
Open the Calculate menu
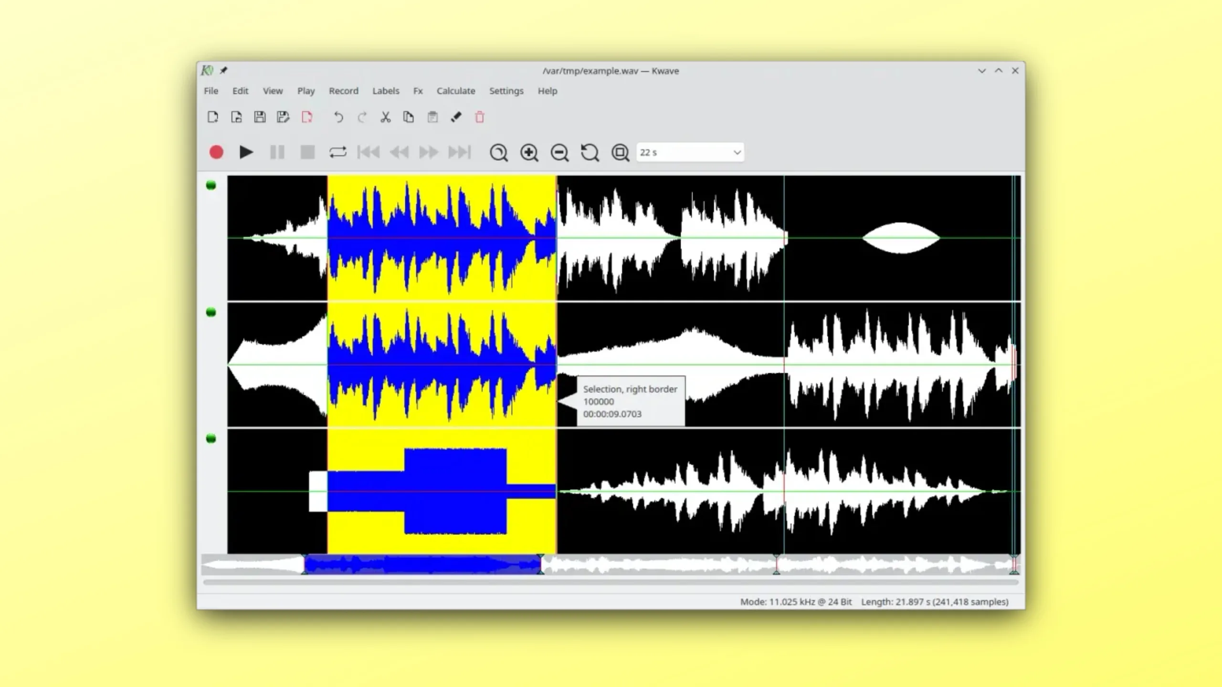[x=456, y=91]
